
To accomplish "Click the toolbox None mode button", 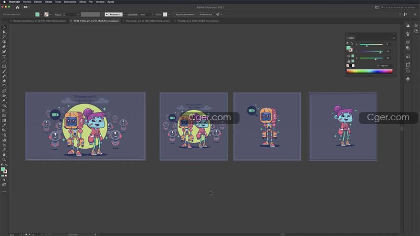I will 6,176.
